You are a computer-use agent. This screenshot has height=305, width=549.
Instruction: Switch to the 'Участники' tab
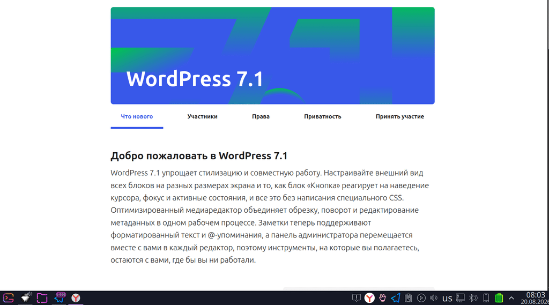point(202,117)
